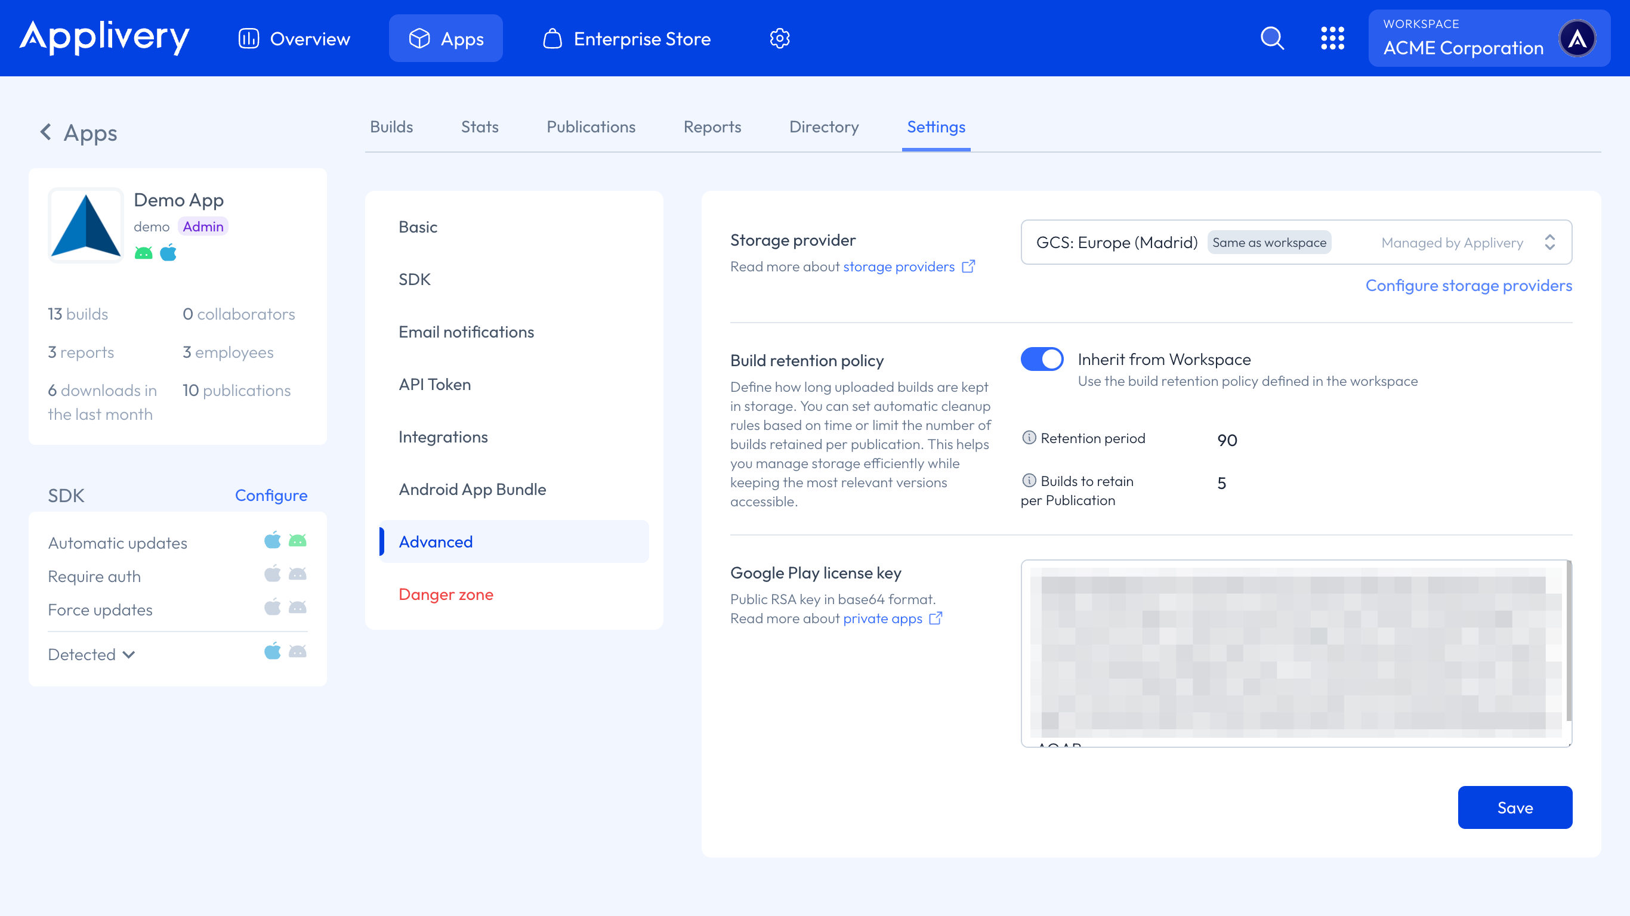Click the Android icon under Demo App

pyautogui.click(x=143, y=252)
